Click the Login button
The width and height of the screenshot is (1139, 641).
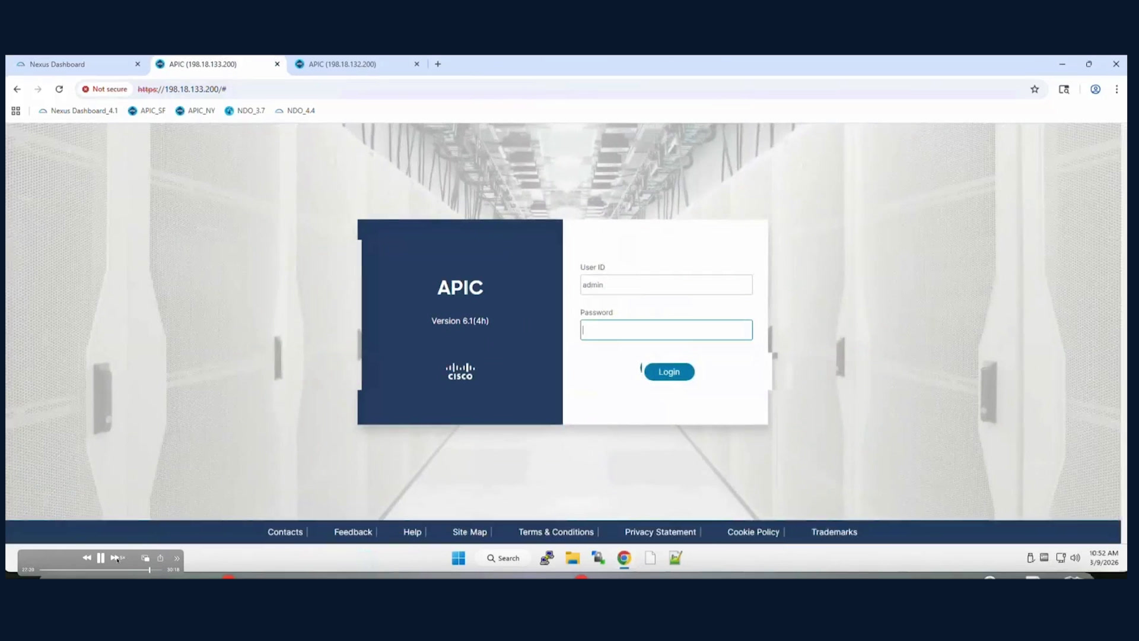(x=669, y=372)
